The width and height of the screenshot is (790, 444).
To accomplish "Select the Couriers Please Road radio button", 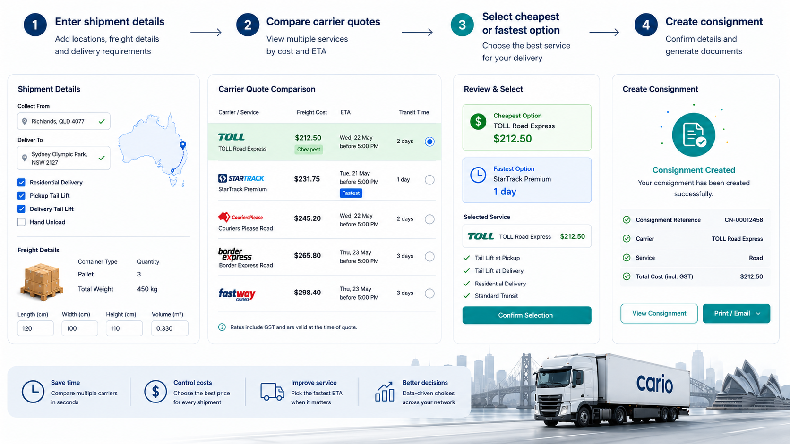I will coord(429,219).
